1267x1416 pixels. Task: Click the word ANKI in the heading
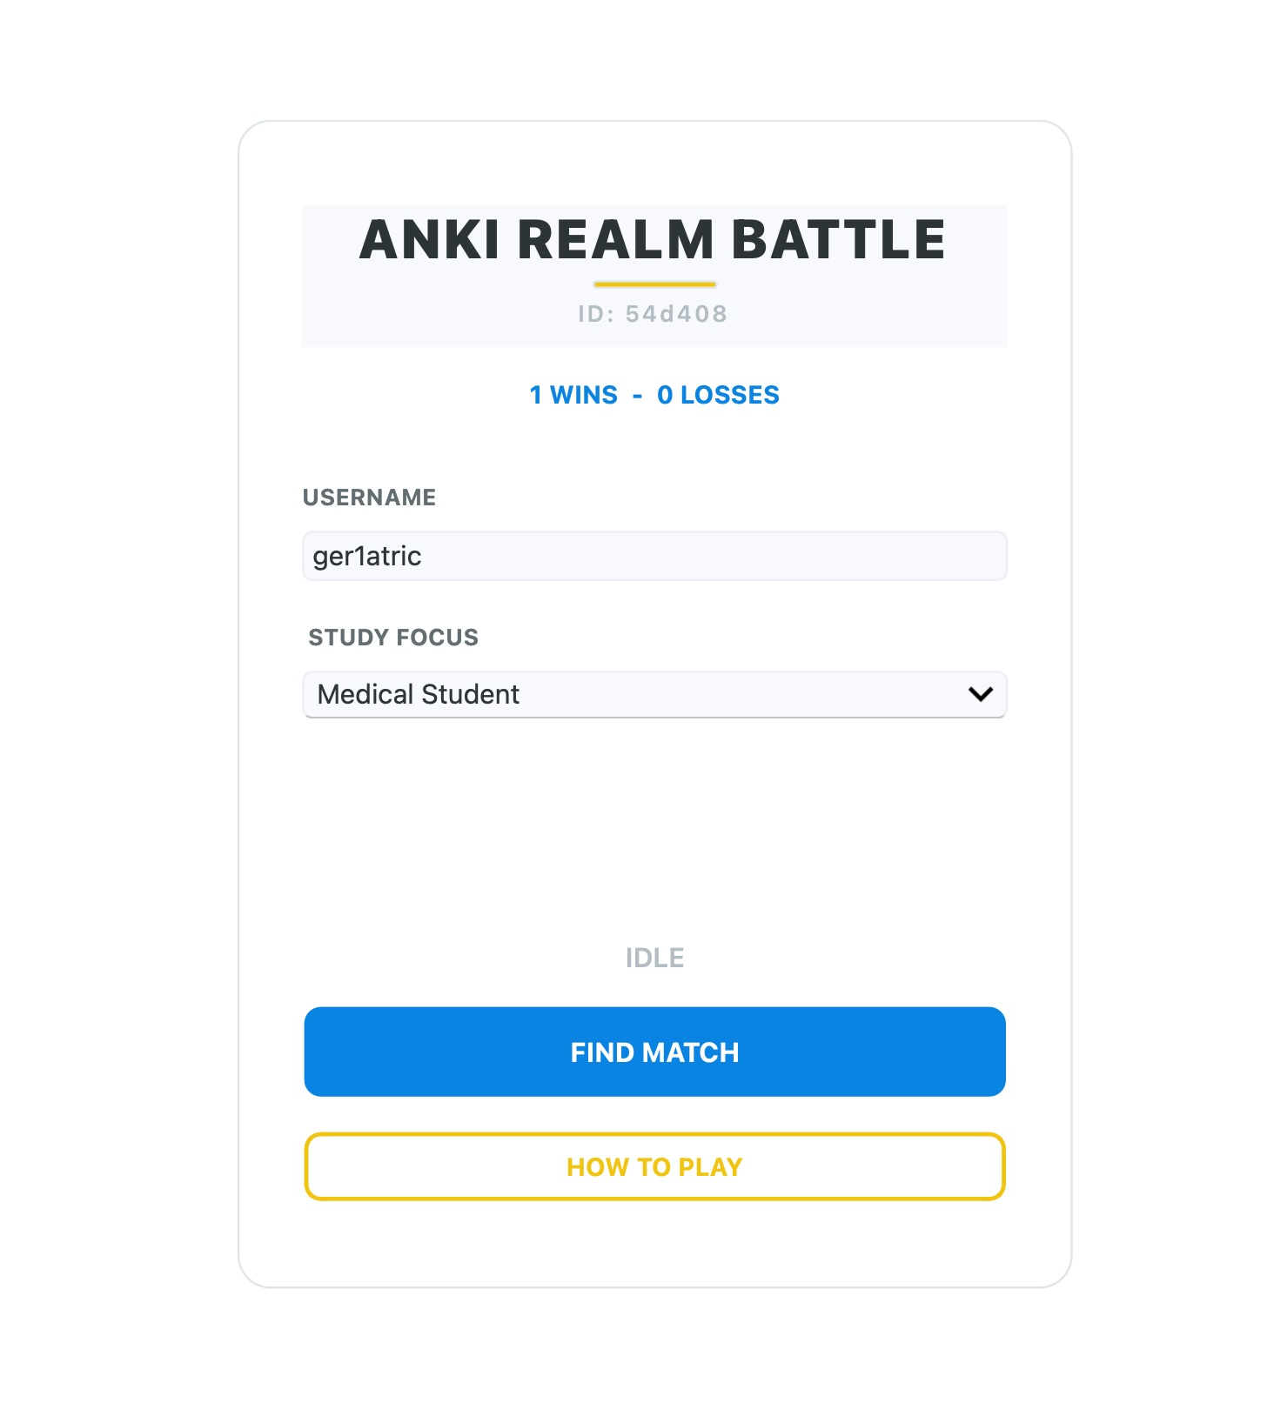pos(430,240)
